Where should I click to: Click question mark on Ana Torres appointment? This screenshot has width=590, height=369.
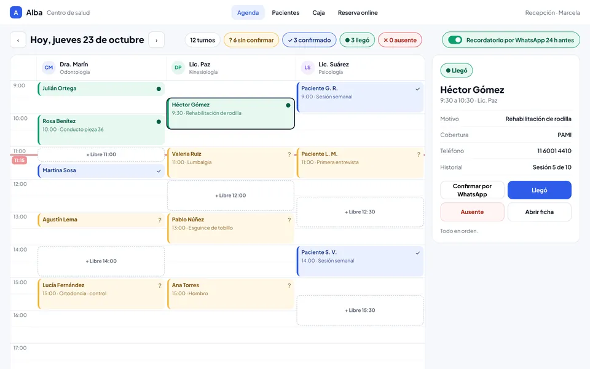coord(289,286)
